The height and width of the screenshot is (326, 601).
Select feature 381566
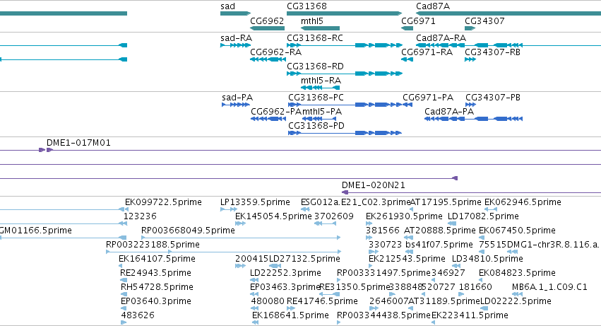(x=369, y=238)
